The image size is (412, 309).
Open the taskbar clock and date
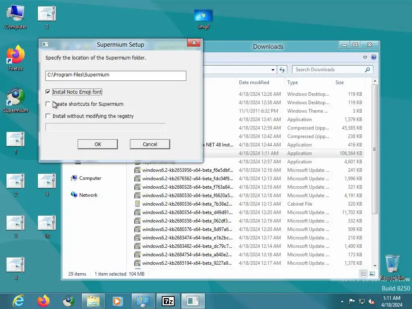pyautogui.click(x=391, y=301)
